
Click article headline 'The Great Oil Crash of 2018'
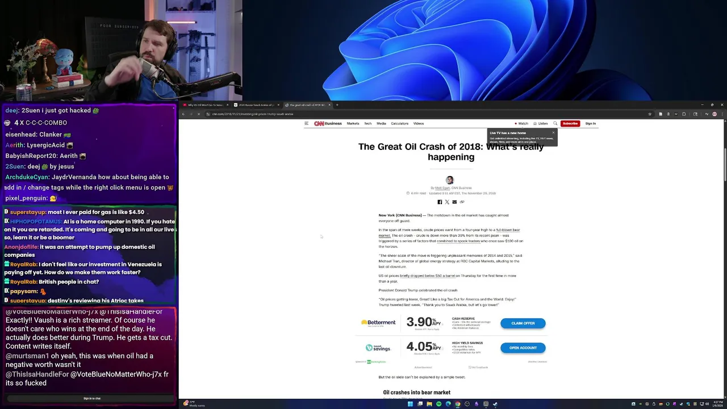451,152
